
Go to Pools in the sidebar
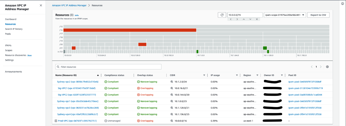pos(8,34)
